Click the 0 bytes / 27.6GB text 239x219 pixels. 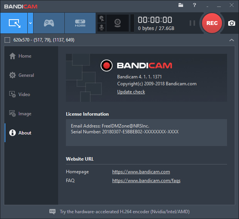[156, 28]
